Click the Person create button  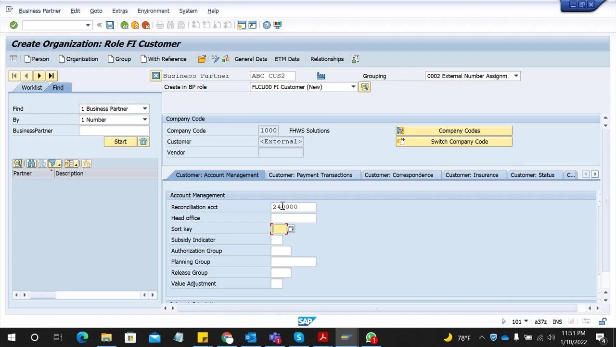[36, 59]
